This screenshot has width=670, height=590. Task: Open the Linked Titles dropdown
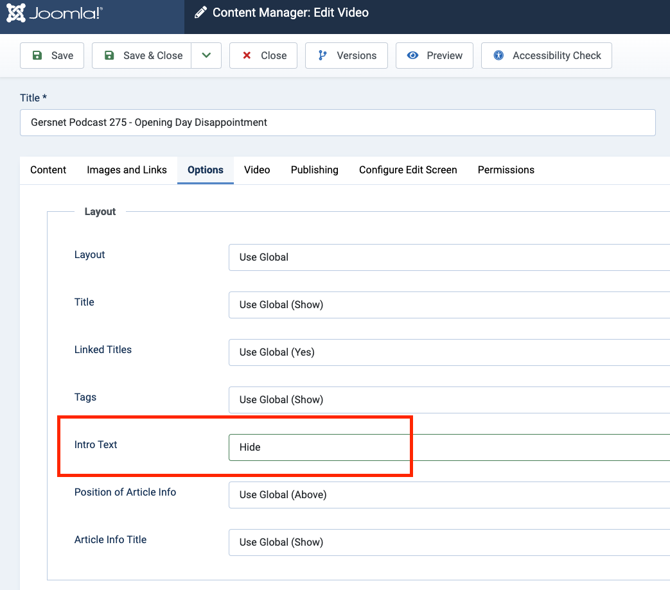[448, 352]
